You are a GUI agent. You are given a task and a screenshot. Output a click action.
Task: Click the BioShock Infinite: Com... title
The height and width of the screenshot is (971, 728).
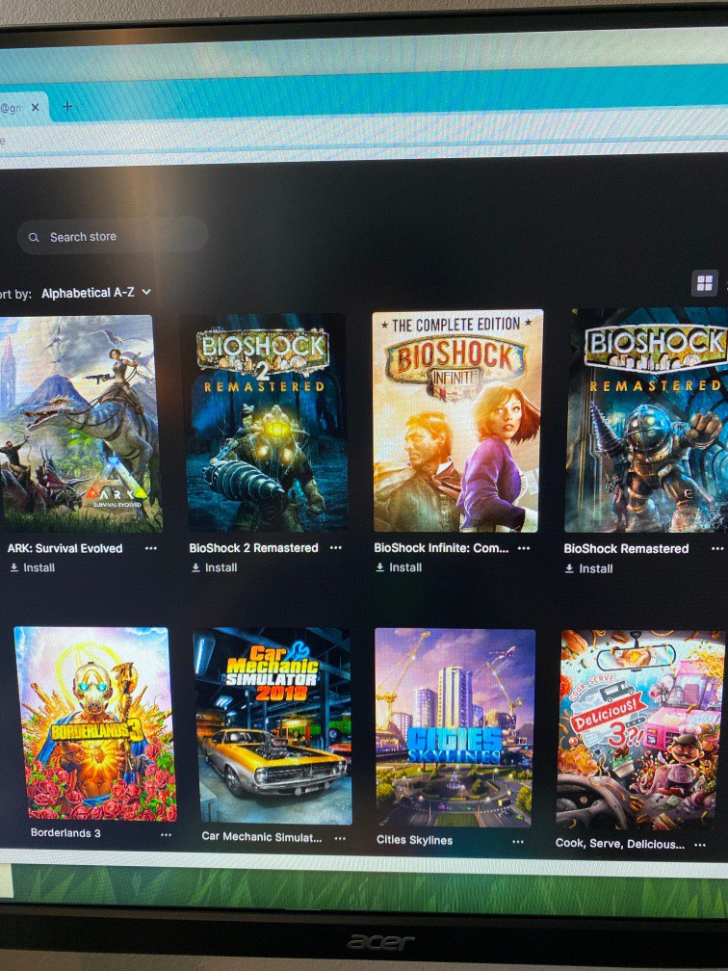(441, 547)
